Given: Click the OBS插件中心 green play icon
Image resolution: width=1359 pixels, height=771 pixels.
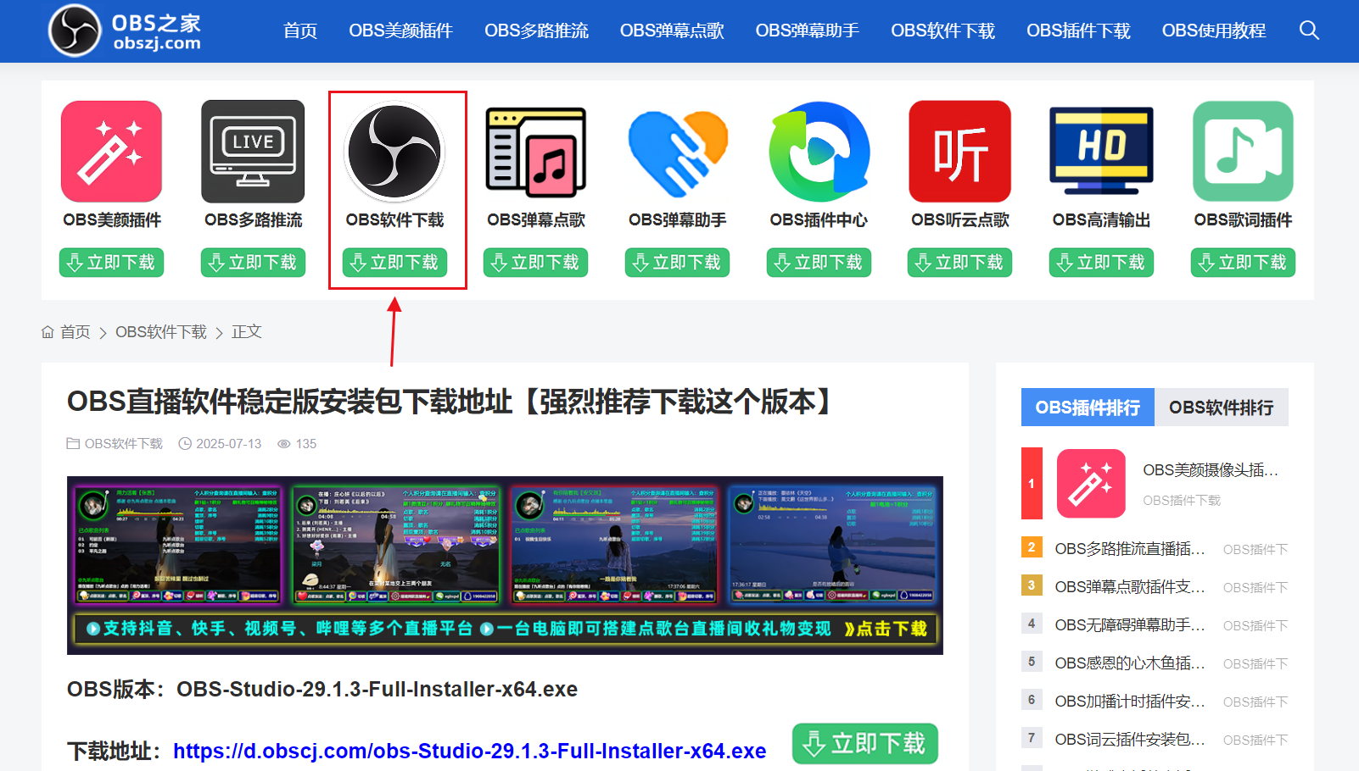Looking at the screenshot, I should pyautogui.click(x=819, y=152).
